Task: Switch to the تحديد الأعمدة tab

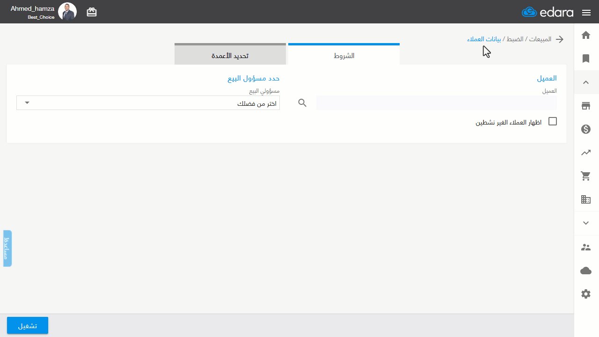Action: 230,55
